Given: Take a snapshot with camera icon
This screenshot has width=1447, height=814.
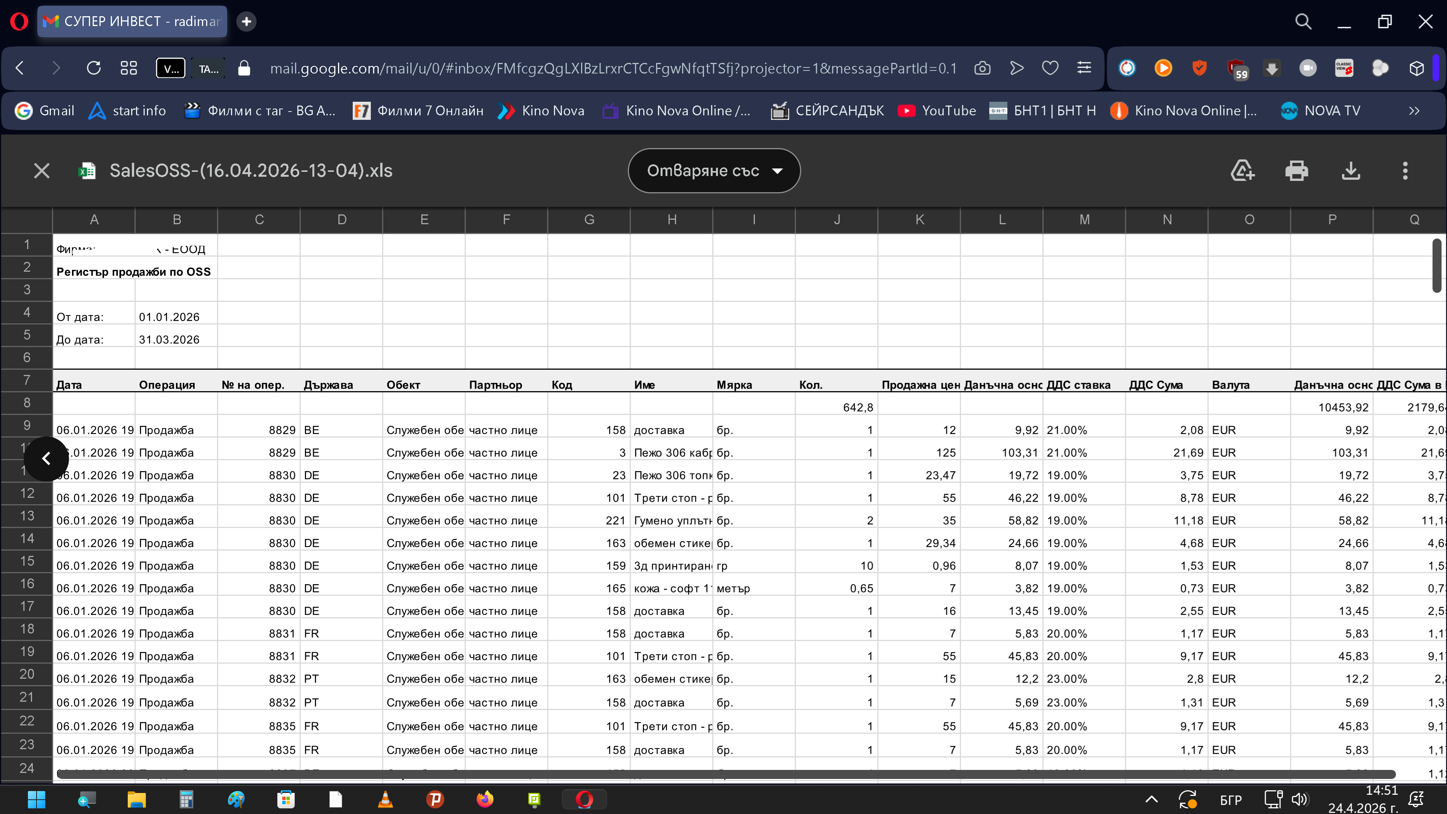Looking at the screenshot, I should (982, 69).
